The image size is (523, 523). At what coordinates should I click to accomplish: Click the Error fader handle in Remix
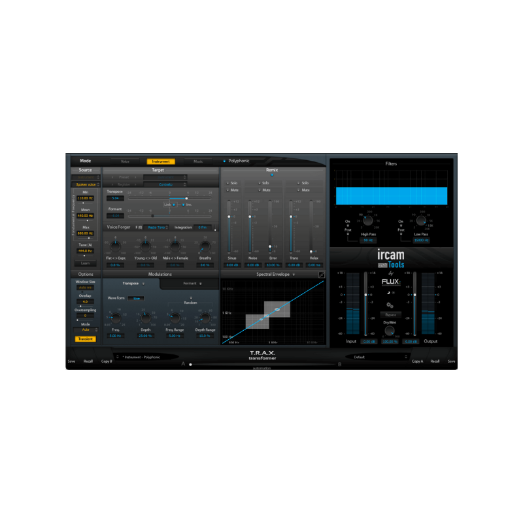tap(270, 246)
